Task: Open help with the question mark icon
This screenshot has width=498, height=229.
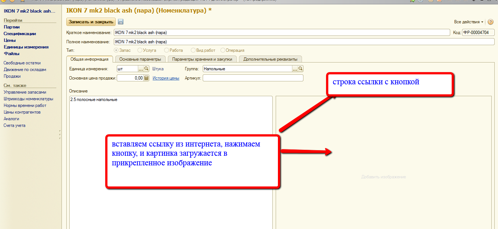Action: click(x=490, y=22)
